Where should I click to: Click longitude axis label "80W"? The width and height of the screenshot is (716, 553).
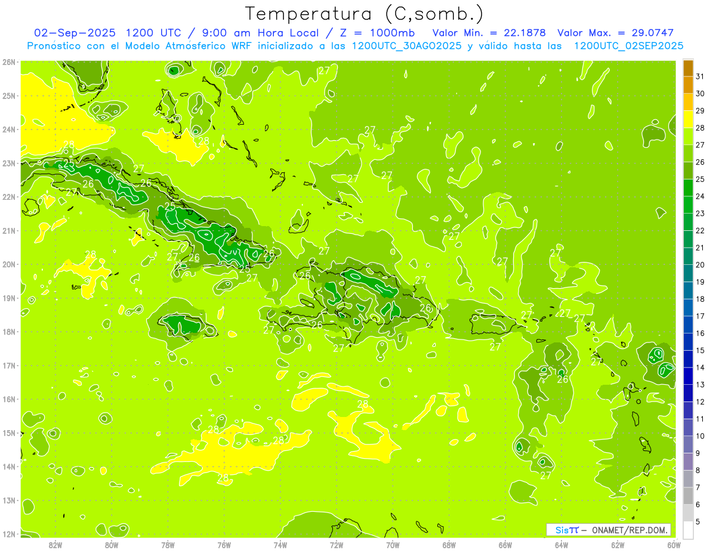coord(112,545)
